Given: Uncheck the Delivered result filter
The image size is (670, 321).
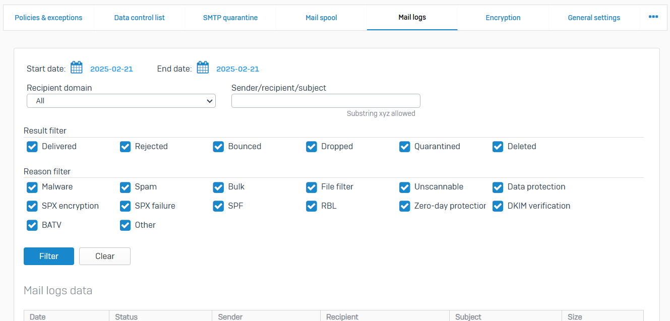Looking at the screenshot, I should [x=32, y=147].
